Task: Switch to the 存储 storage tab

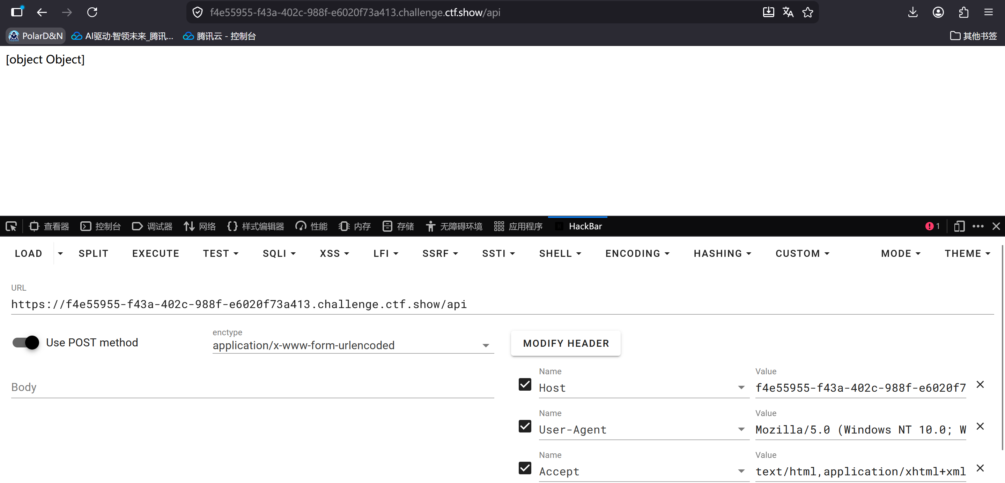Action: 398,226
